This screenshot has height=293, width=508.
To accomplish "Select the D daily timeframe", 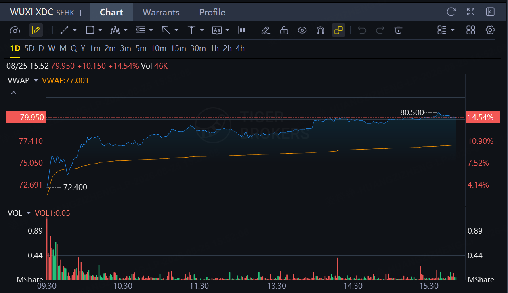I will [41, 48].
